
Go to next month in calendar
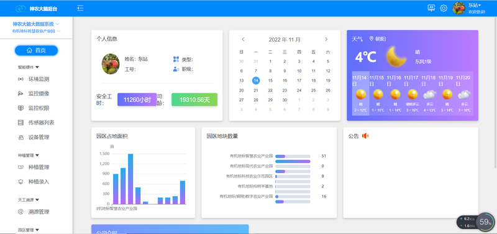[x=326, y=39]
